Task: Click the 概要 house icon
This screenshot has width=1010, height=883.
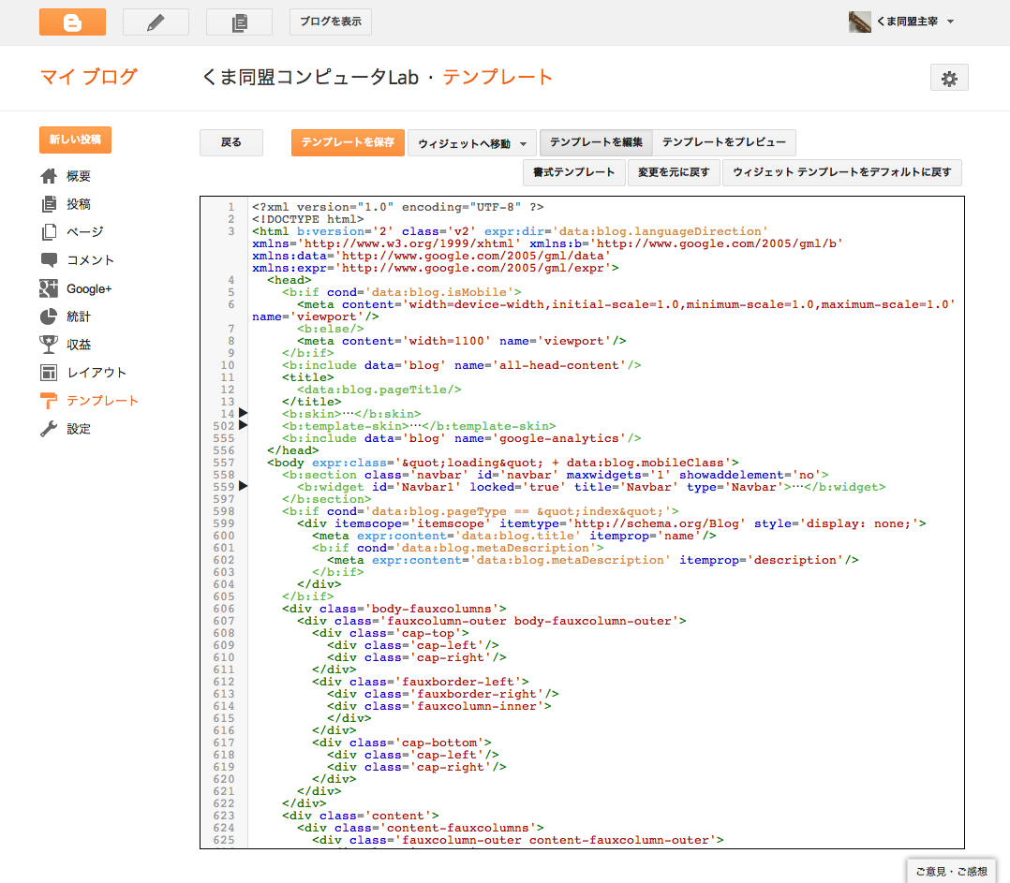Action: [49, 176]
